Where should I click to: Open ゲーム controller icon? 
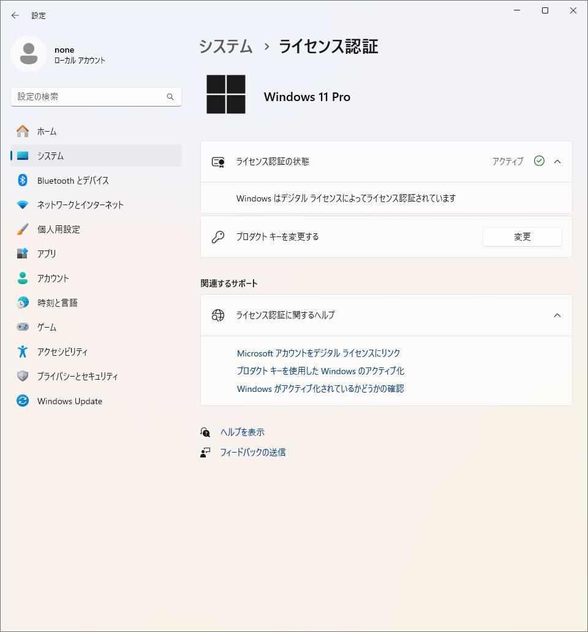point(23,327)
